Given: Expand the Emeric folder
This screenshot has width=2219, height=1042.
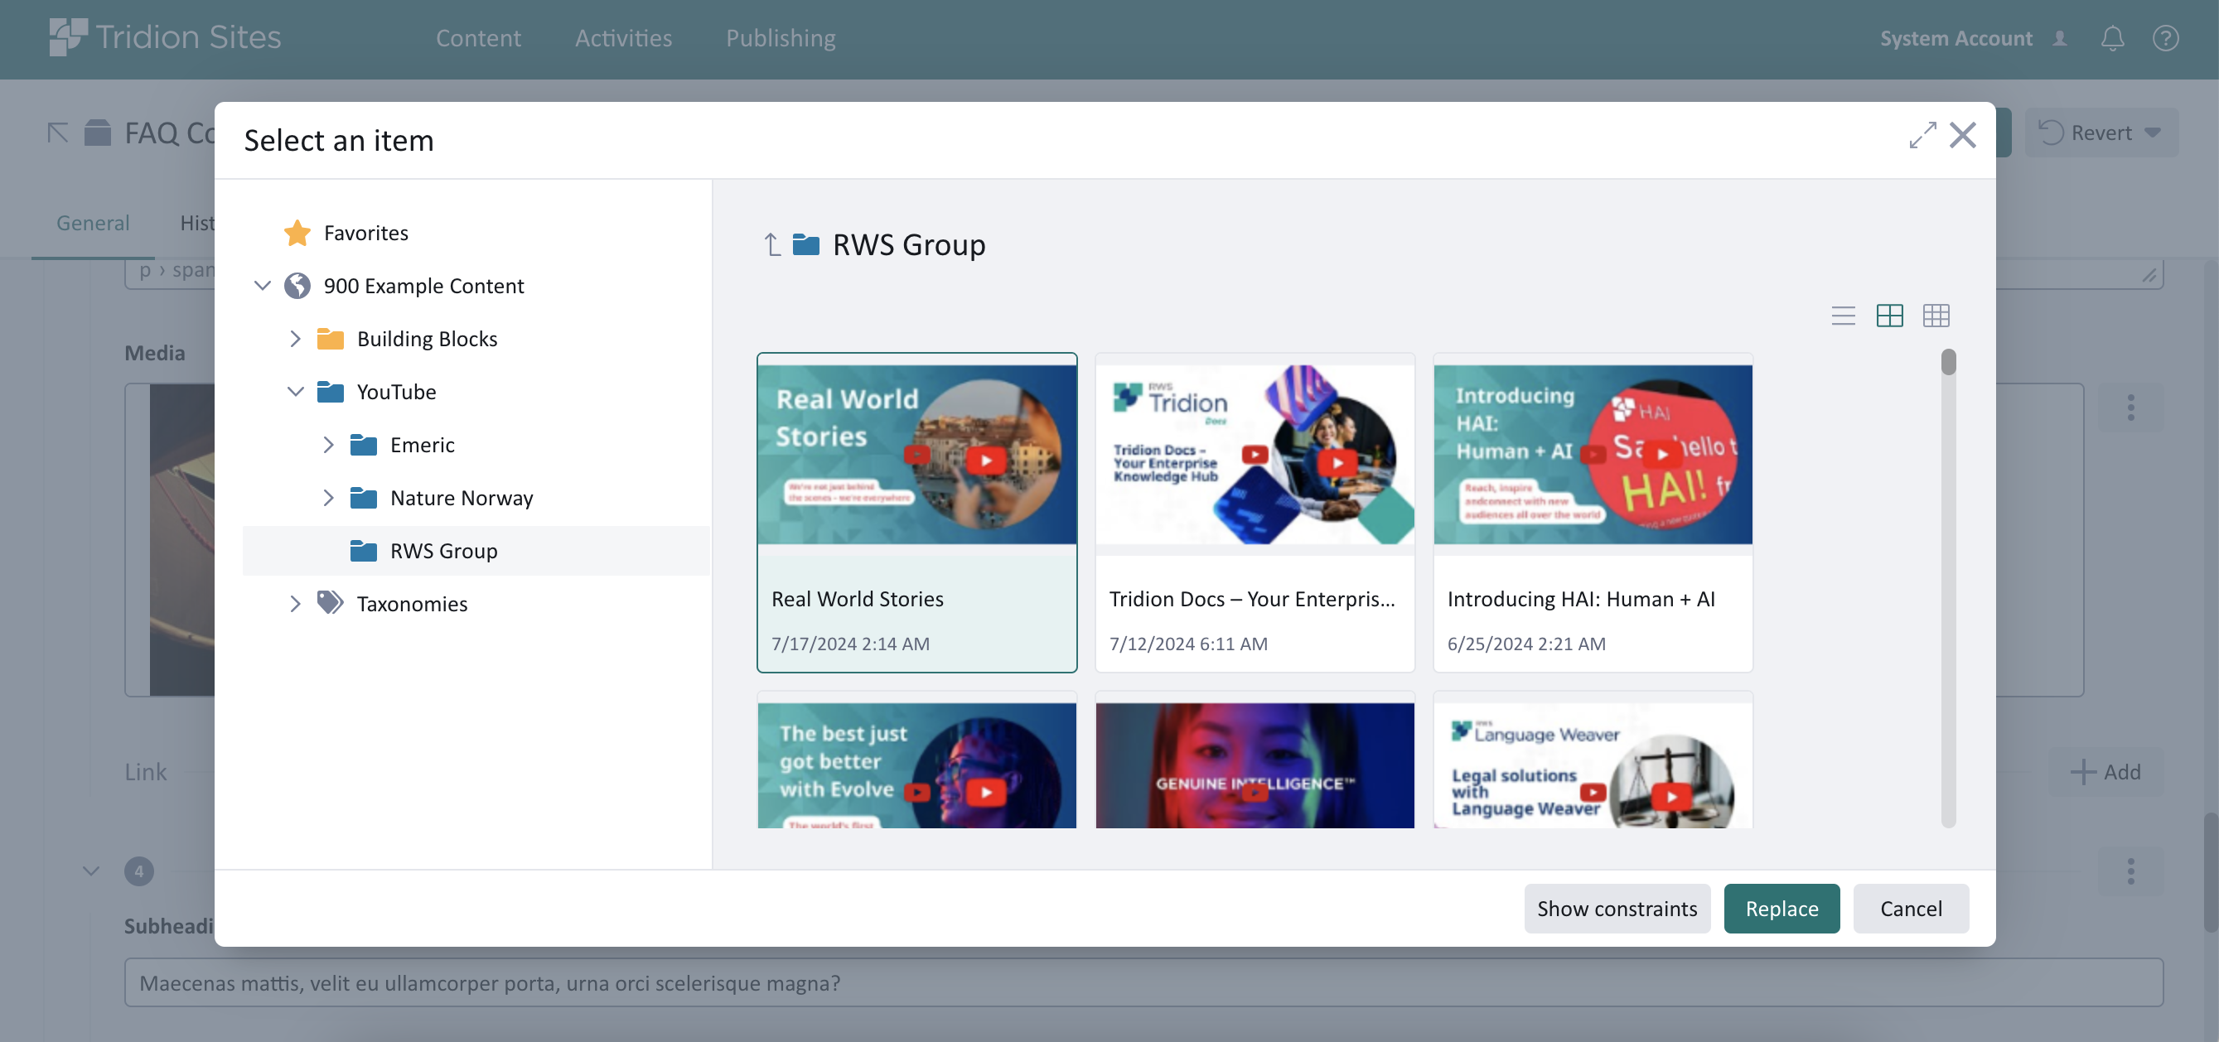Looking at the screenshot, I should [x=327, y=446].
